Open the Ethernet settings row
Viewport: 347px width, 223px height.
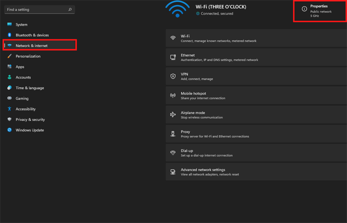[256, 57]
